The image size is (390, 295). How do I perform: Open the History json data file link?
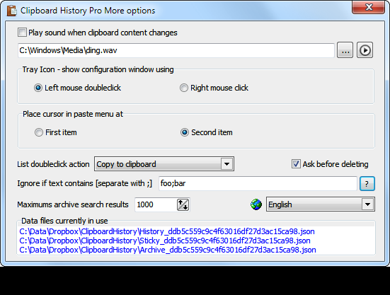tap(167, 231)
